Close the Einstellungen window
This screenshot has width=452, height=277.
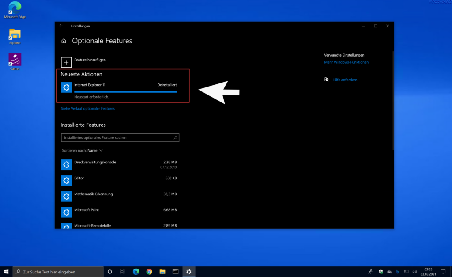(x=388, y=26)
